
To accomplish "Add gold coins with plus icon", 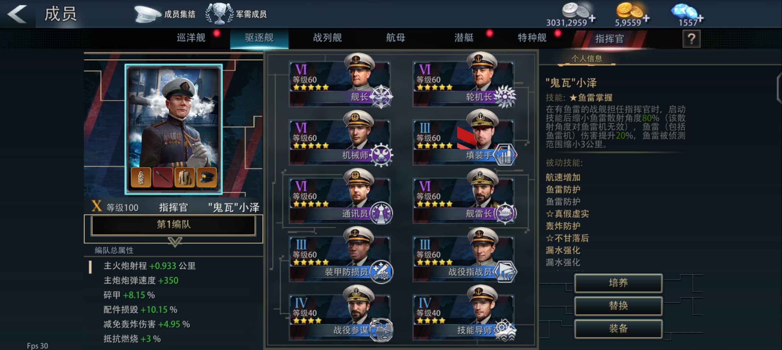I will click(646, 18).
